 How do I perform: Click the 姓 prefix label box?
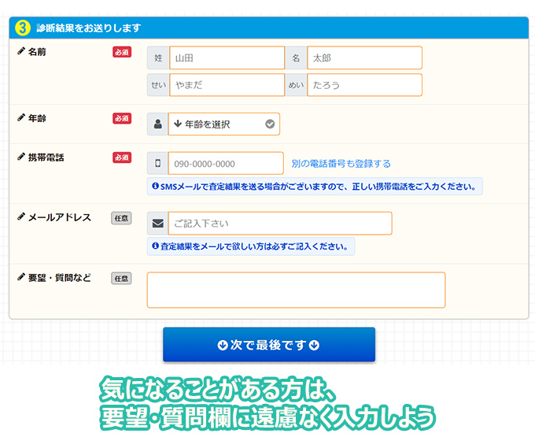(x=158, y=57)
